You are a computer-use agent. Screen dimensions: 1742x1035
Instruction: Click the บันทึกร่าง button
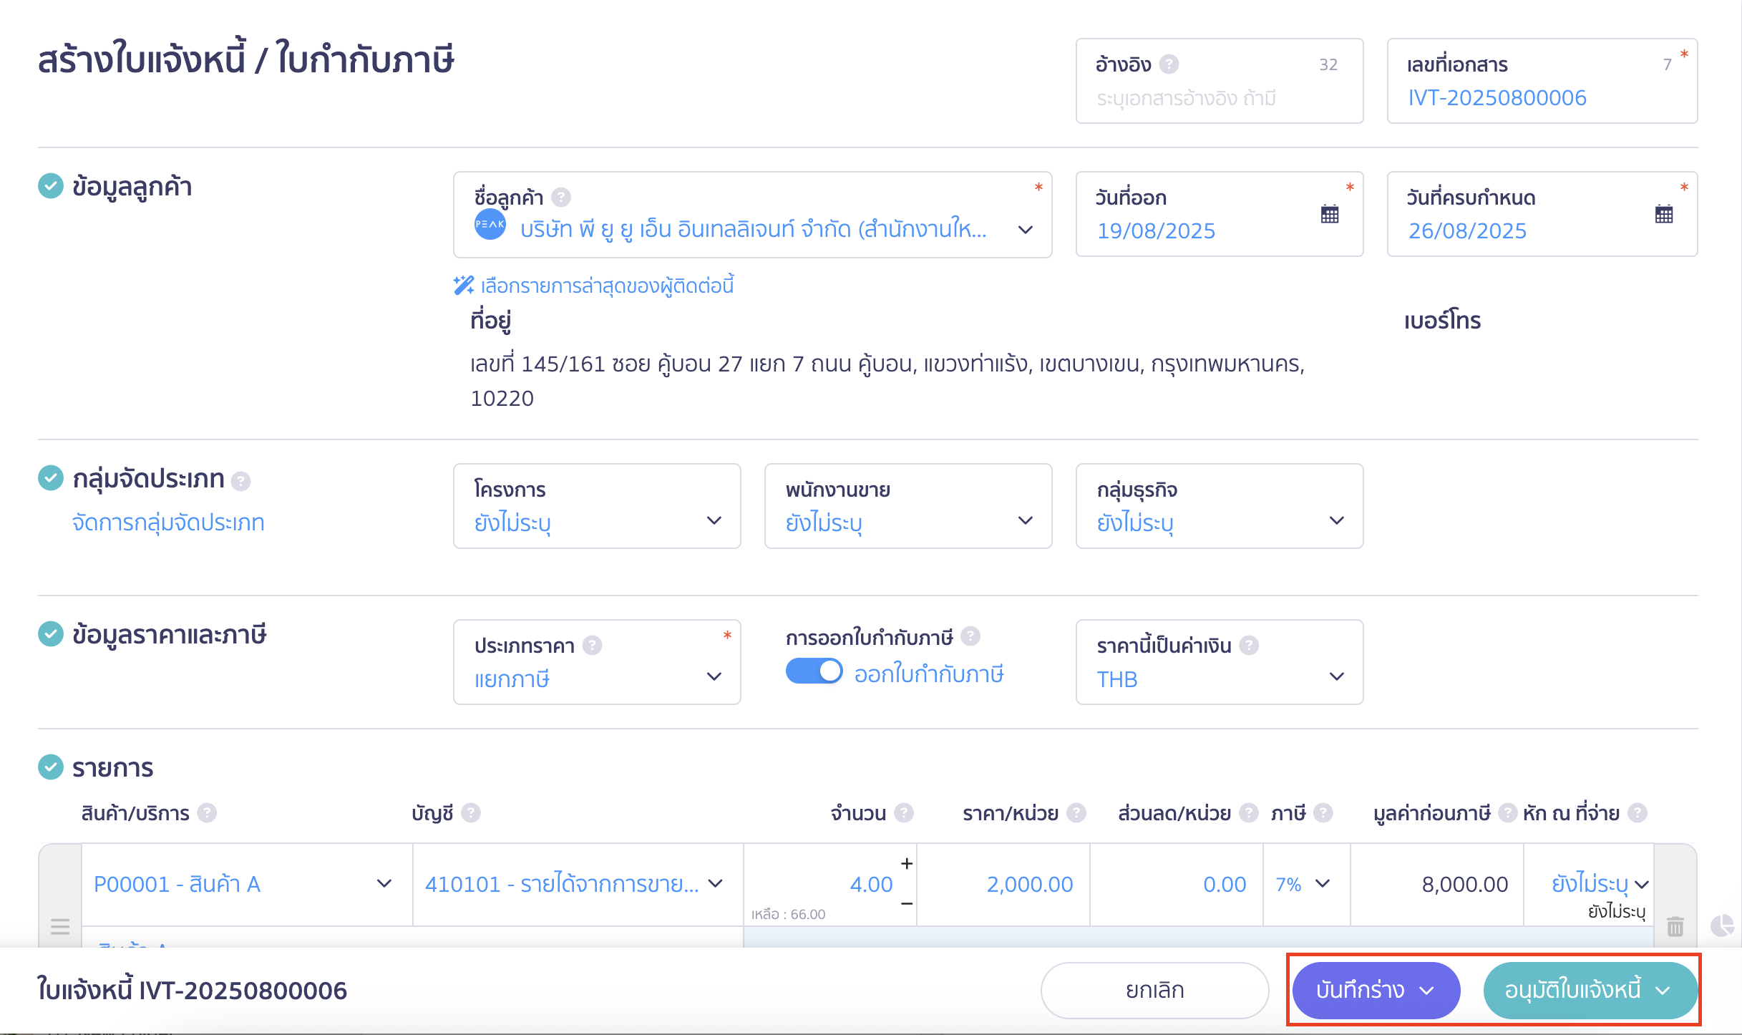pos(1376,990)
